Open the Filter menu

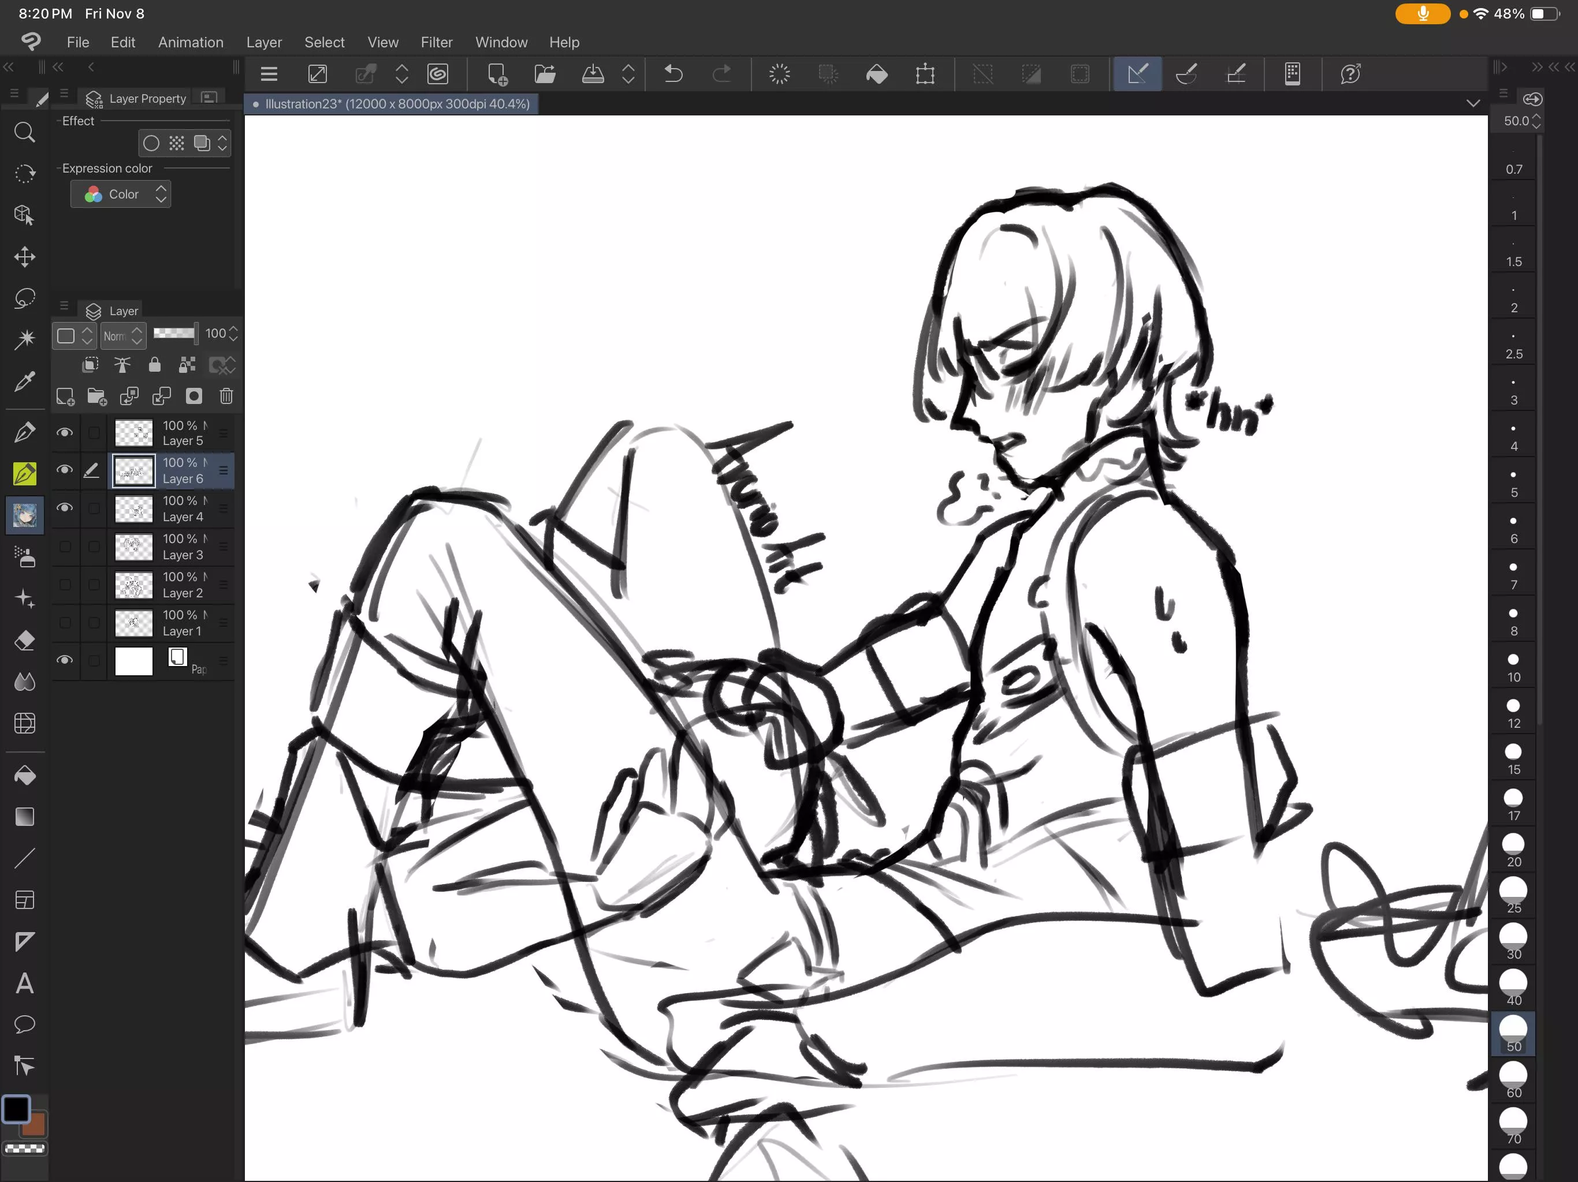(437, 42)
